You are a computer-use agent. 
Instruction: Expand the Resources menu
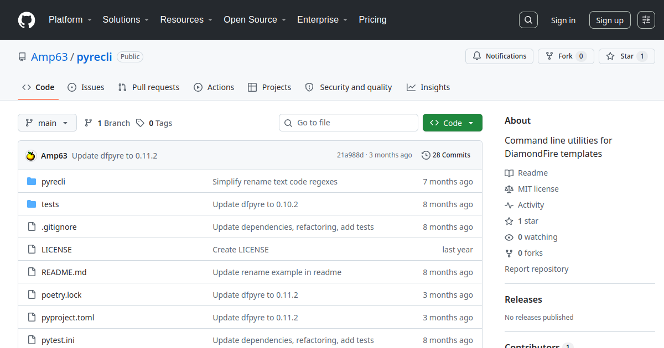pos(186,20)
